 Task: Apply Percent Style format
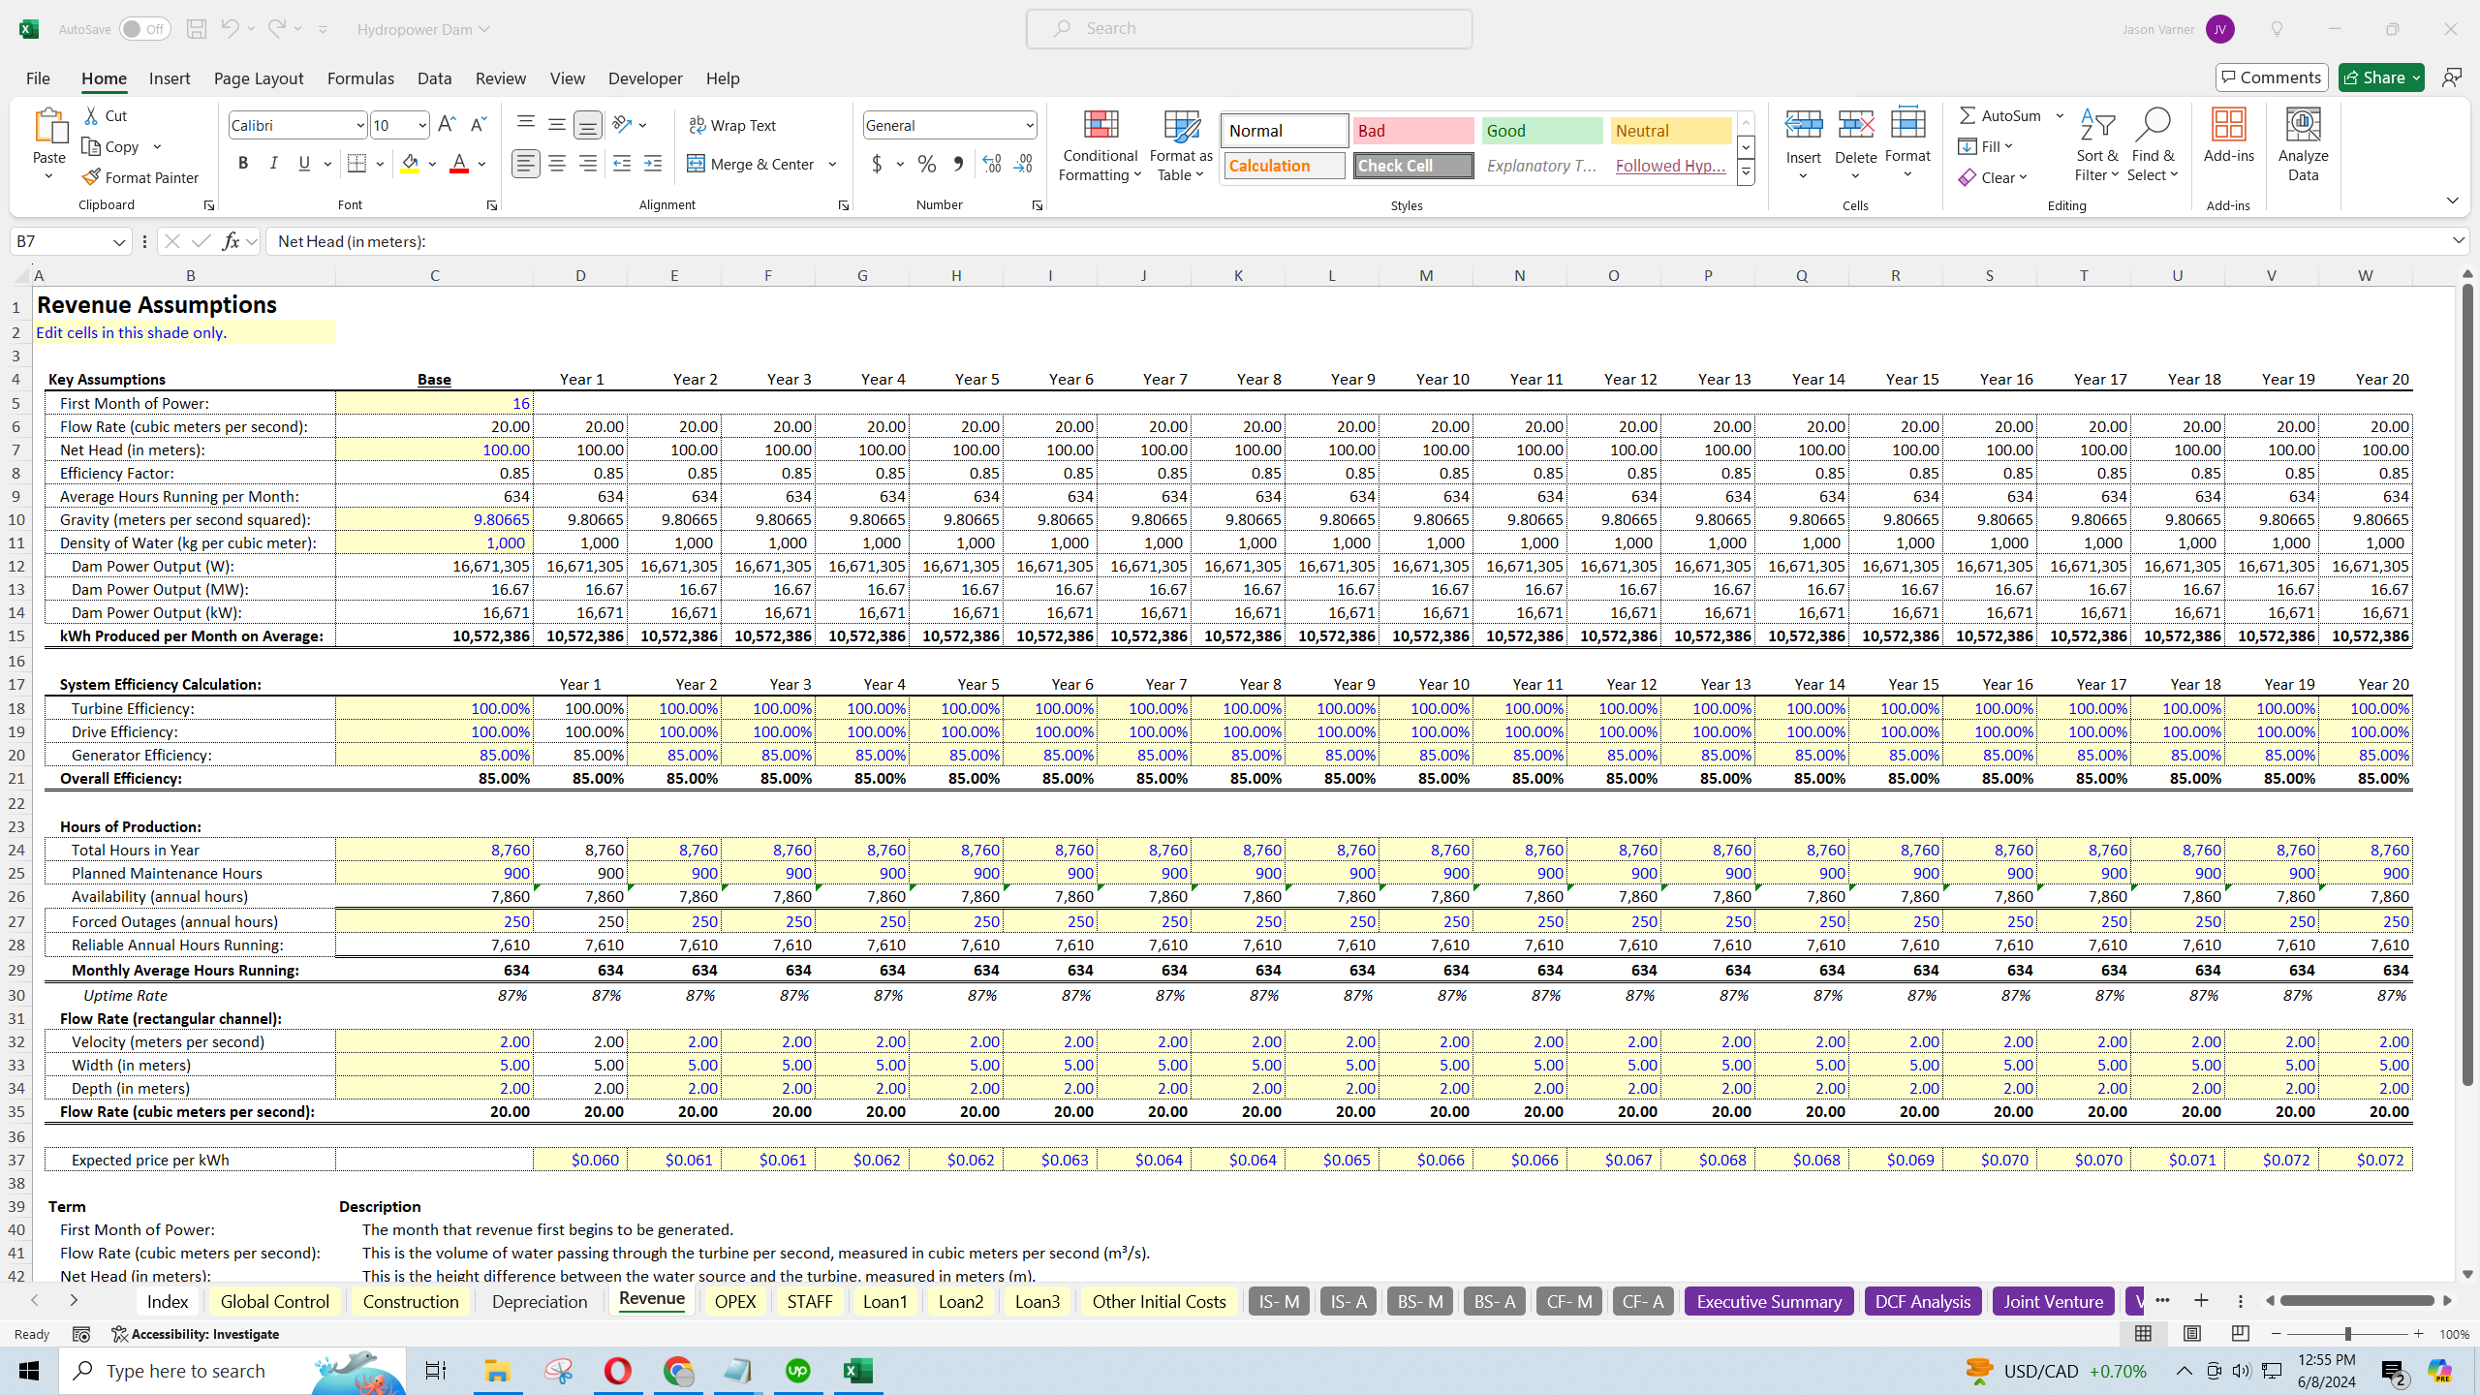927,164
